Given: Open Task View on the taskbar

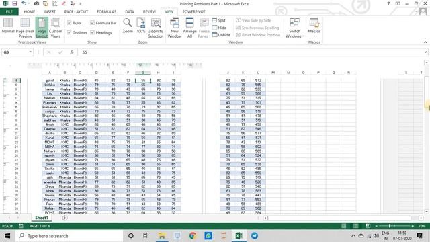Looking at the screenshot, I should [146, 236].
